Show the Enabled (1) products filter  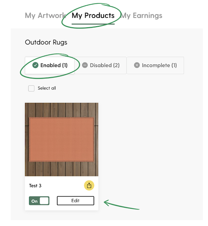pyautogui.click(x=50, y=65)
